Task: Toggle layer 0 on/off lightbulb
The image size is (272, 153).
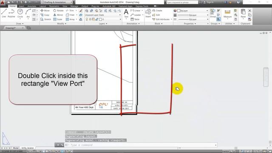Action: click(x=87, y=20)
